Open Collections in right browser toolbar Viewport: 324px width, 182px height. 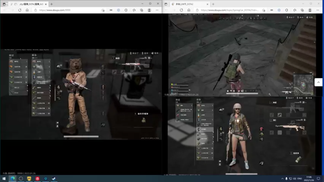pyautogui.click(x=302, y=10)
